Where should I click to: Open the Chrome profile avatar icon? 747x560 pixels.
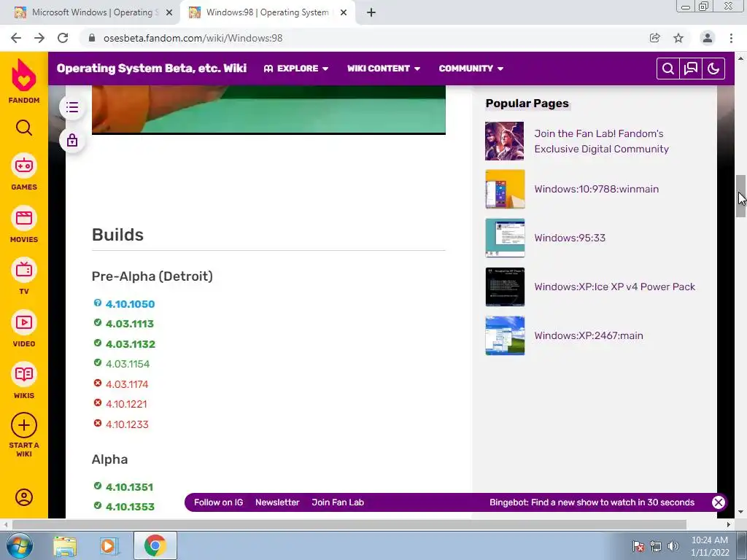pos(708,38)
